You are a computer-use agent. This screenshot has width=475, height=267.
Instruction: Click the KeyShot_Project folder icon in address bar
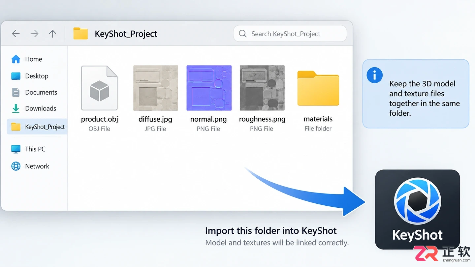(80, 34)
